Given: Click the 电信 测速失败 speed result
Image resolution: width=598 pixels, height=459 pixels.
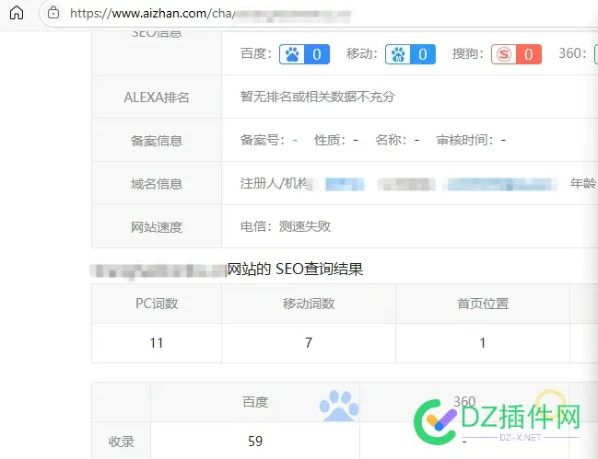Looking at the screenshot, I should coord(285,226).
